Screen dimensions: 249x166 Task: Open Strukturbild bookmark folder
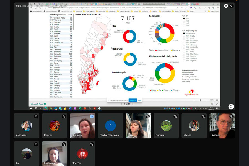pyautogui.click(x=100, y=11)
